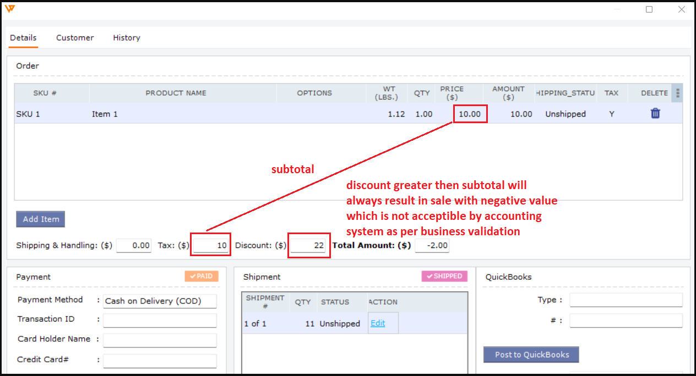696x376 pixels.
Task: Switch to the Customer tab
Action: tap(75, 38)
